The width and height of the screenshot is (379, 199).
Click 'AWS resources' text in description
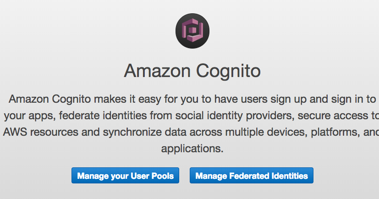(x=41, y=132)
